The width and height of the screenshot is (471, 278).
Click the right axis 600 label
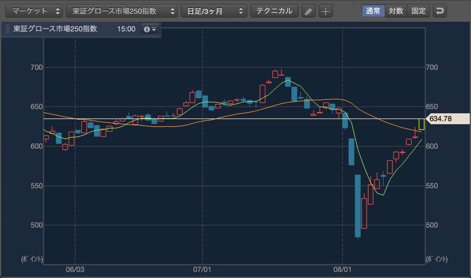[x=433, y=146]
